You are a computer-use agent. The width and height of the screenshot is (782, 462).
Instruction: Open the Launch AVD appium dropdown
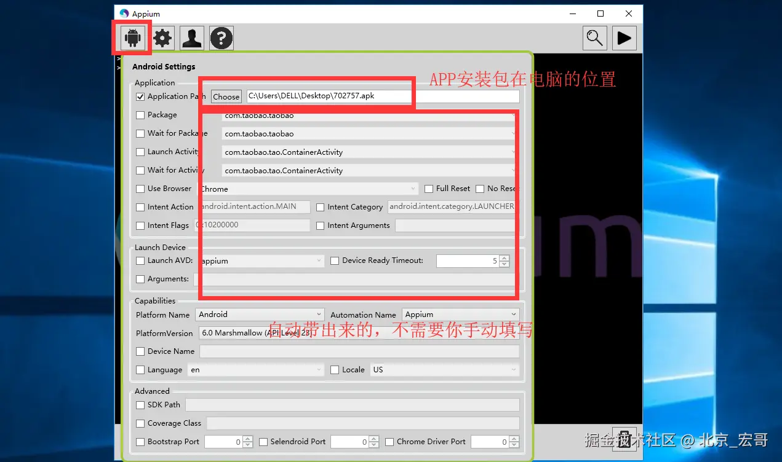tap(260, 260)
